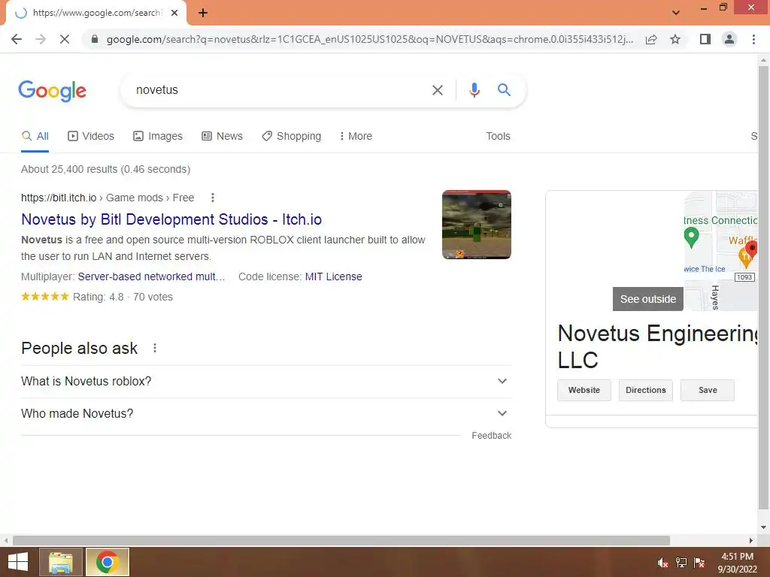770x577 pixels.
Task: Close the Google search tab
Action: click(x=174, y=13)
